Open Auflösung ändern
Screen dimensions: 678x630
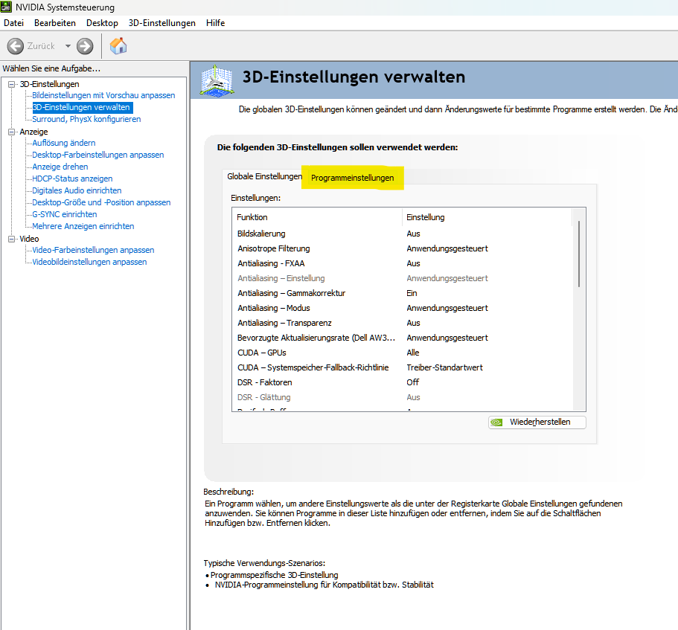tap(63, 143)
